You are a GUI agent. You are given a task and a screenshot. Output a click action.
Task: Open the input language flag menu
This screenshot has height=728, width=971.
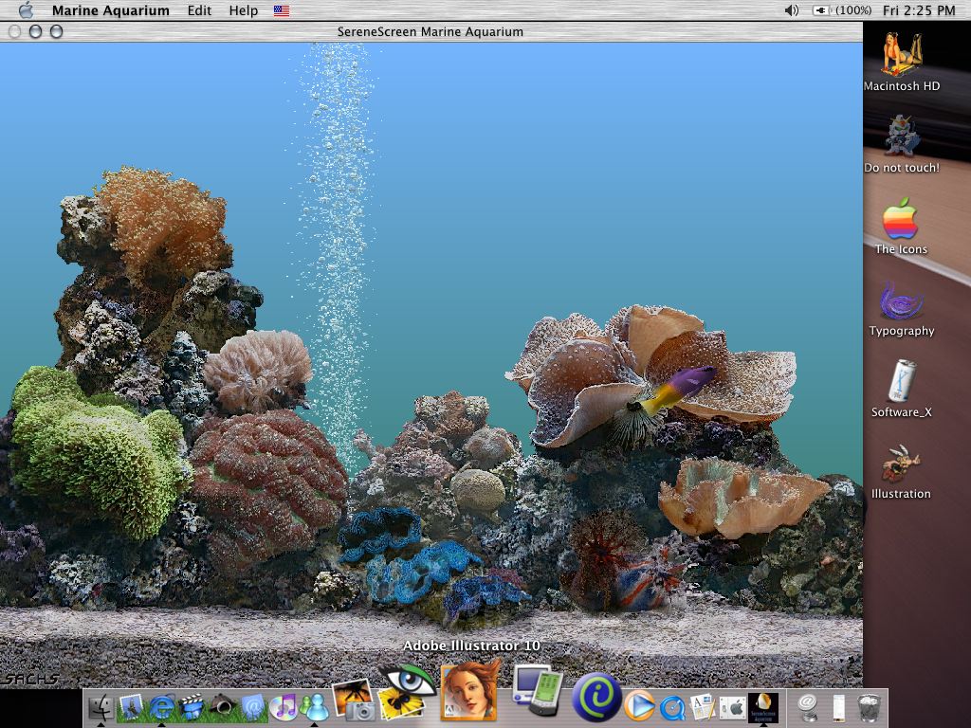(x=282, y=10)
